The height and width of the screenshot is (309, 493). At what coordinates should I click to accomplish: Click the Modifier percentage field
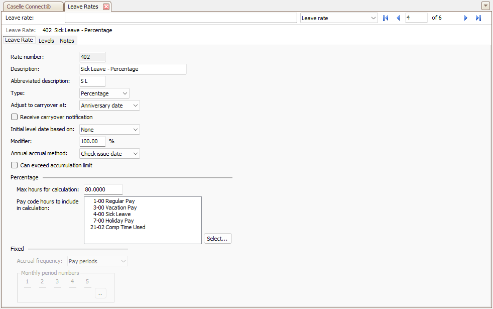click(x=92, y=141)
